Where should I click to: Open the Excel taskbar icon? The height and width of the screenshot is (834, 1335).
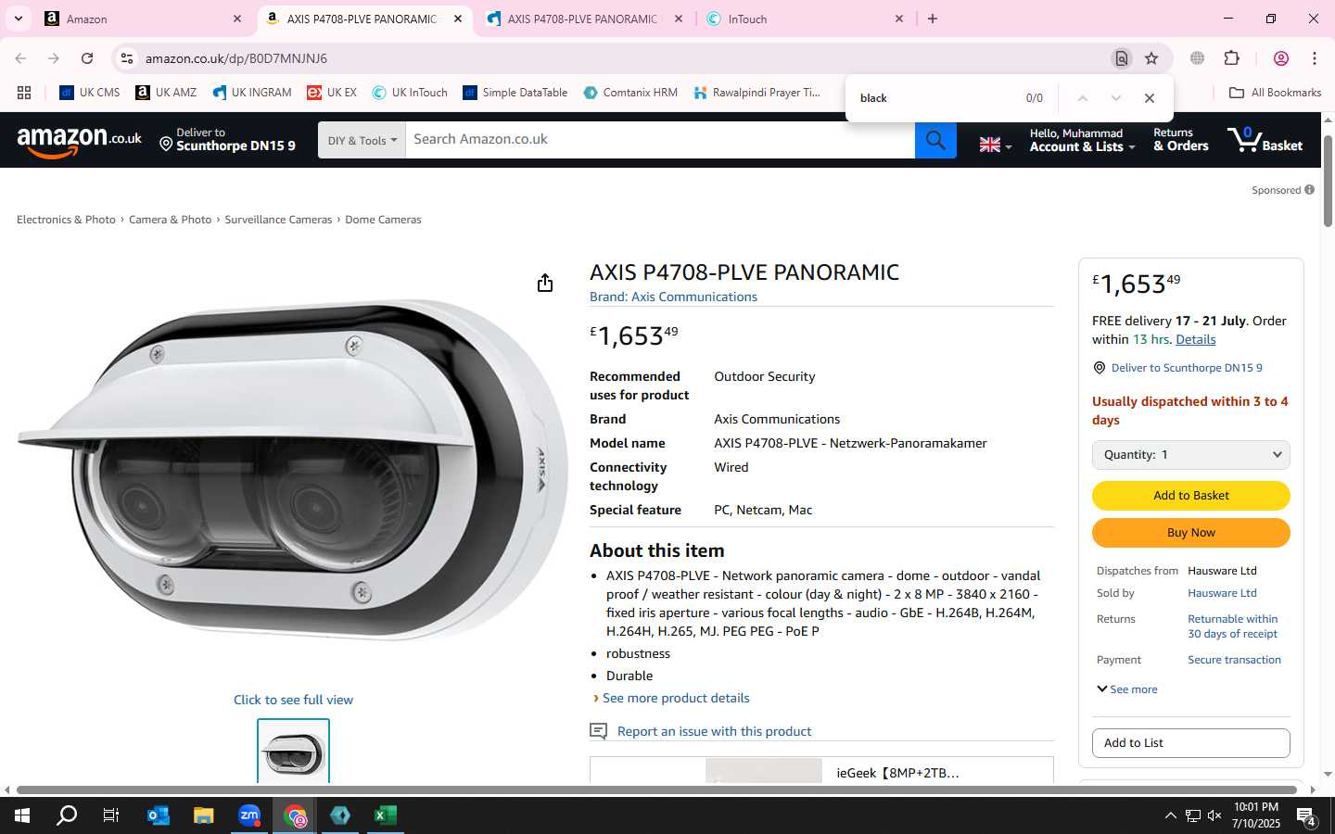coord(386,815)
